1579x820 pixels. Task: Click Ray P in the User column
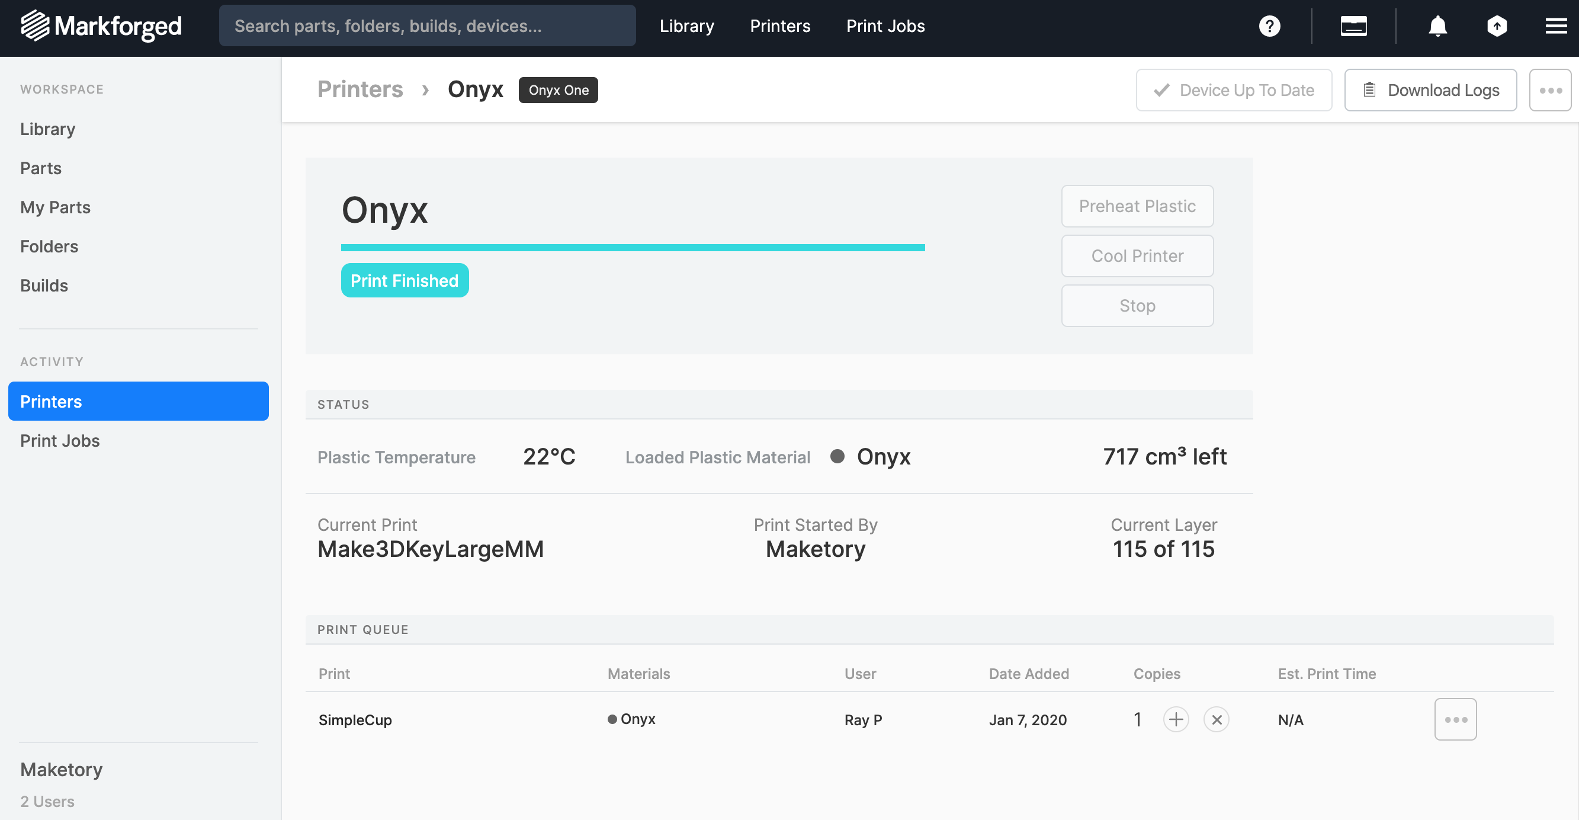[x=863, y=720]
